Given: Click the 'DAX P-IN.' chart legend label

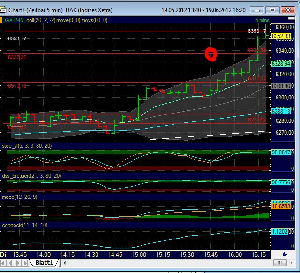Looking at the screenshot, I should pyautogui.click(x=14, y=20).
